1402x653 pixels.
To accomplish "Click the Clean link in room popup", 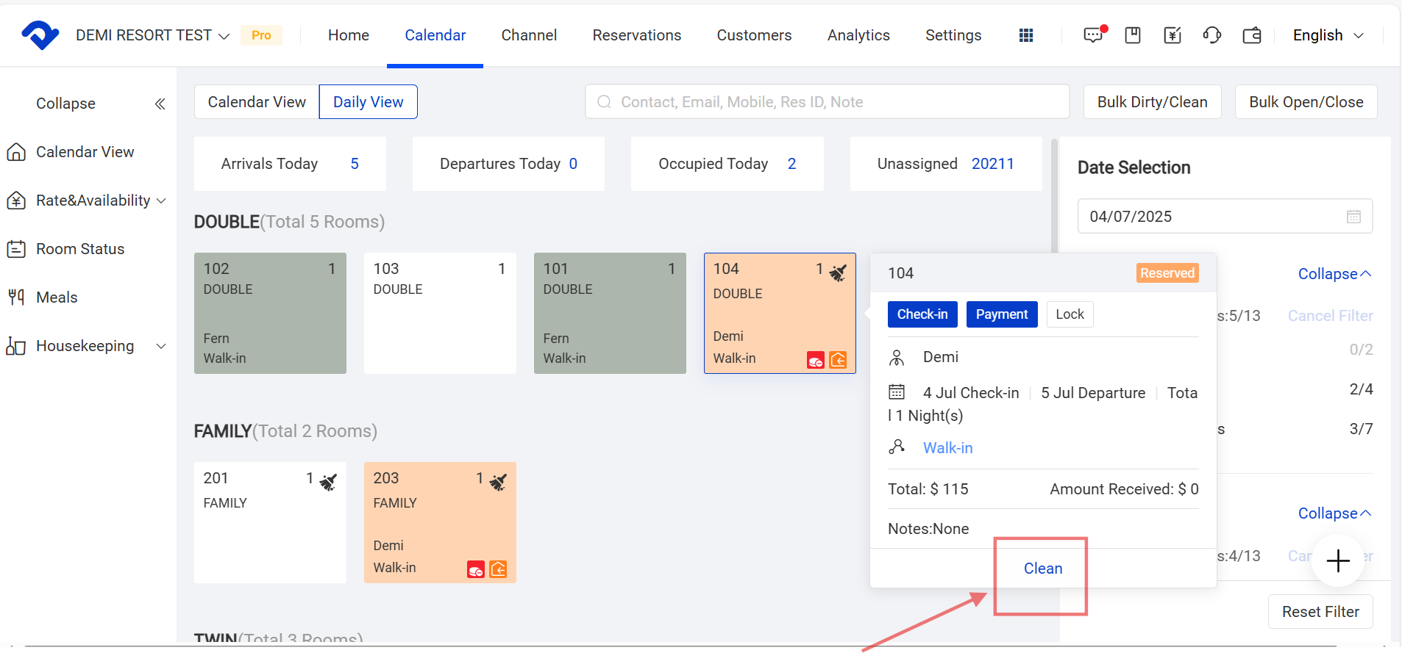I will point(1042,569).
